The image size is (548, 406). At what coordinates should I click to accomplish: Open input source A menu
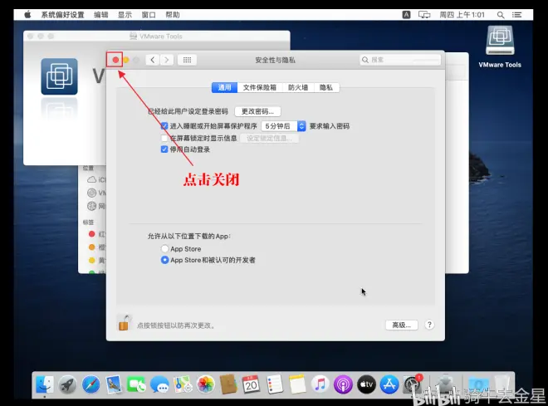tap(406, 15)
